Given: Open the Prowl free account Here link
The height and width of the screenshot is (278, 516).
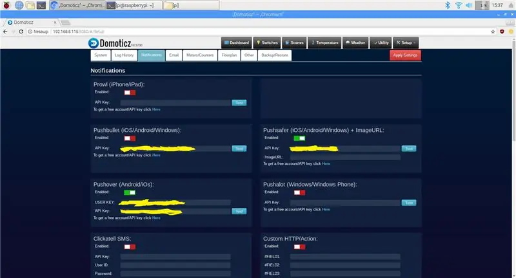Looking at the screenshot, I should 156,109.
